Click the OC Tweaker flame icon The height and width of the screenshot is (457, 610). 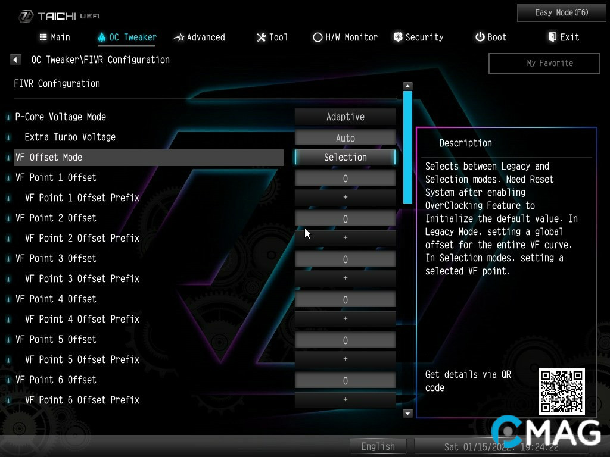pyautogui.click(x=102, y=37)
